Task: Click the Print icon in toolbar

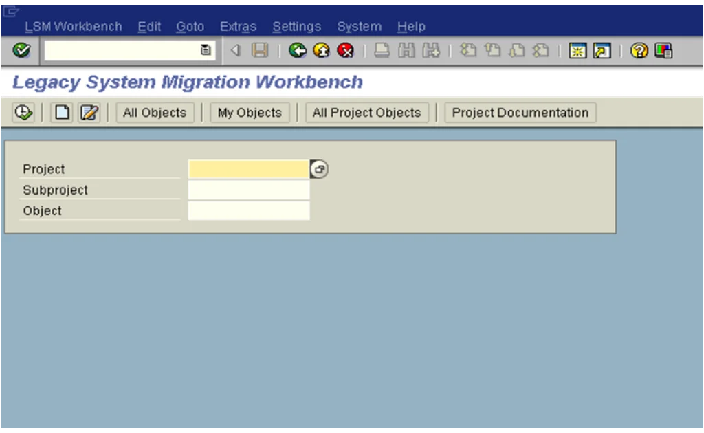Action: click(382, 50)
